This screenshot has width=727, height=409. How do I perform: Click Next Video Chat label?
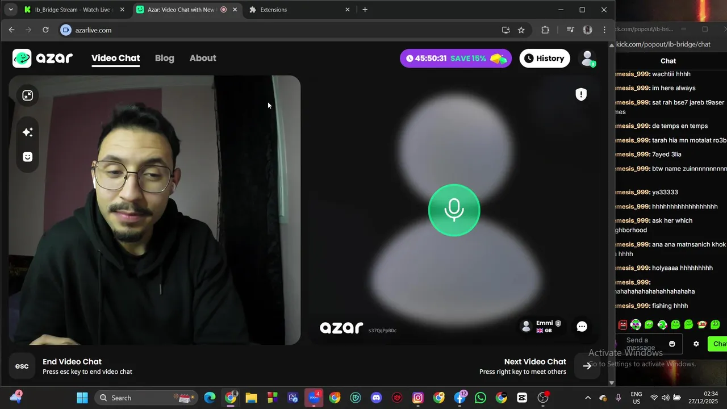tap(535, 361)
